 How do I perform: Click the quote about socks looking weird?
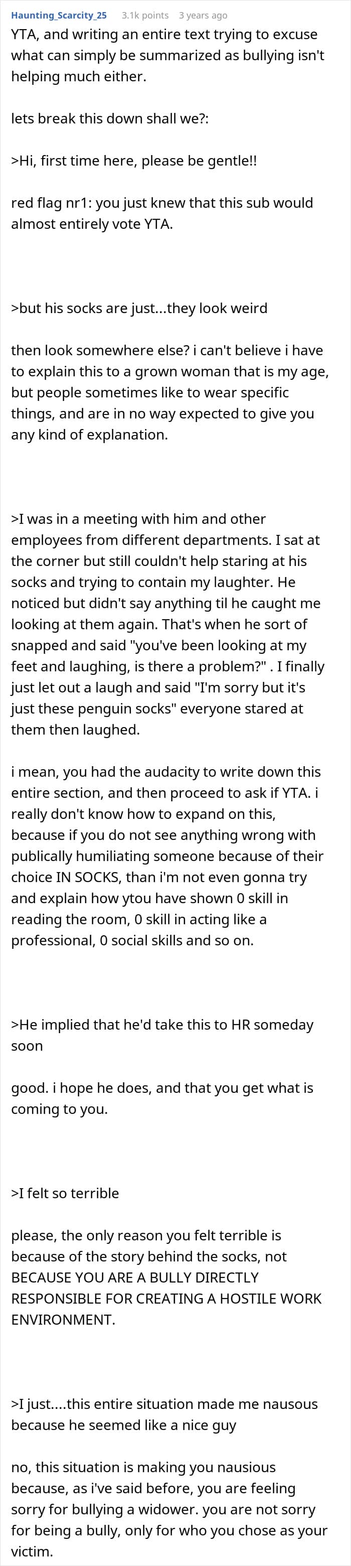(x=139, y=308)
